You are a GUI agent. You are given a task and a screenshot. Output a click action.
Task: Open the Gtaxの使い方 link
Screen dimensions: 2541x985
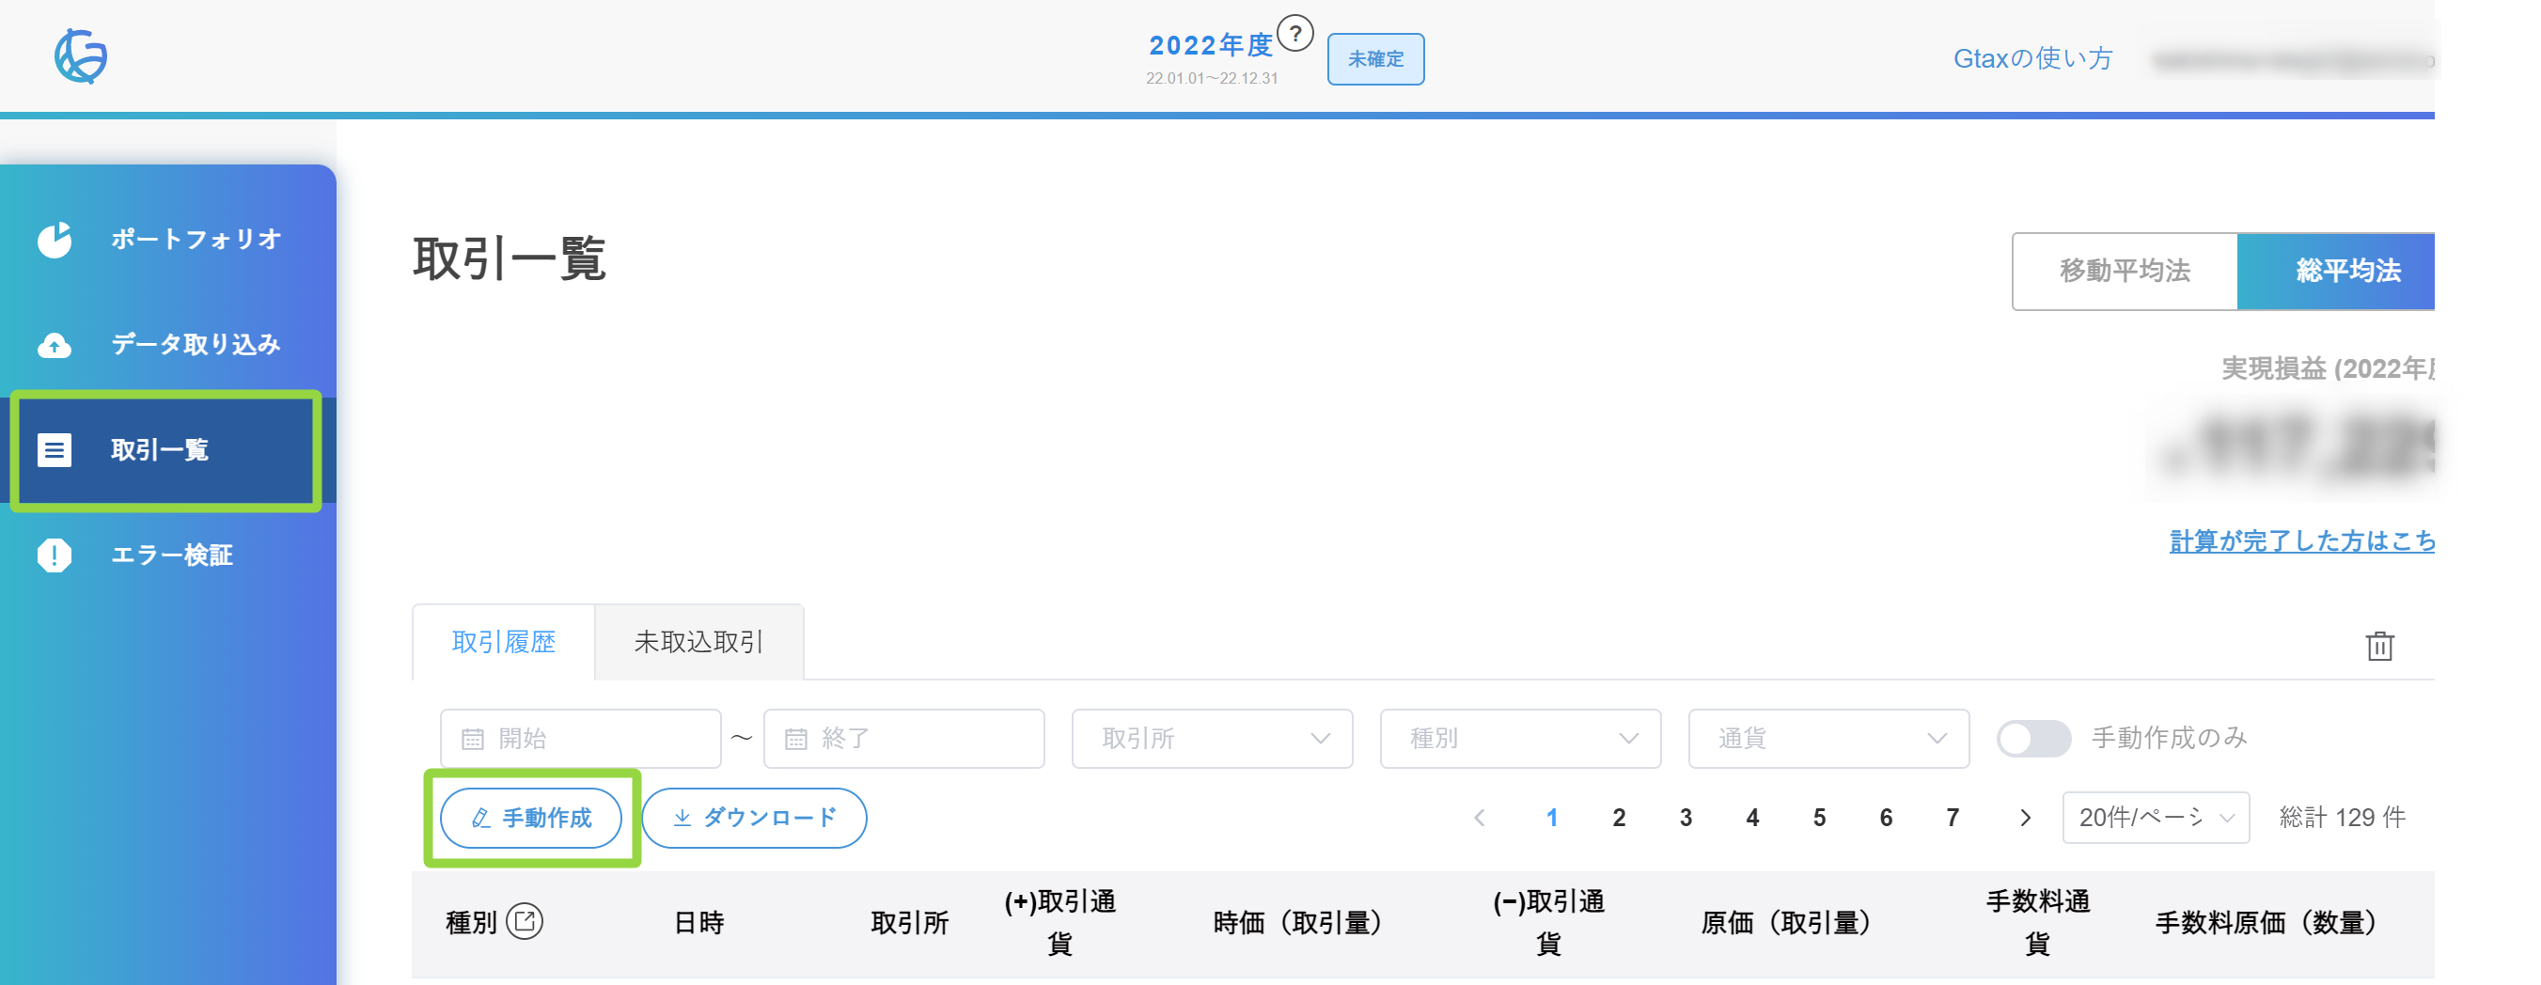pos(2033,59)
